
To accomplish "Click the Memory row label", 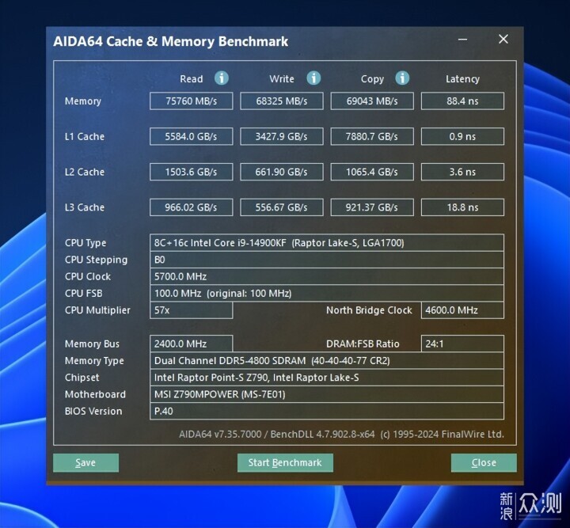I will click(83, 101).
